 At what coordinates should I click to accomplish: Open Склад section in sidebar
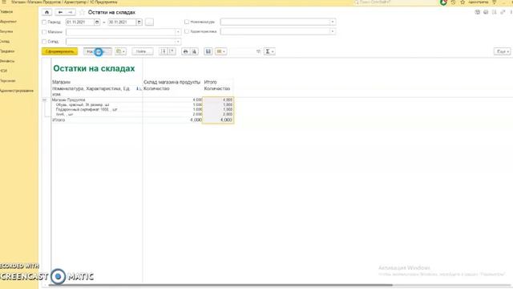[5, 41]
